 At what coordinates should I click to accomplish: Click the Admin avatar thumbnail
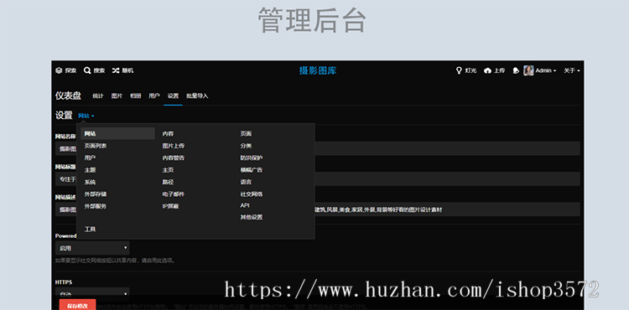(528, 70)
